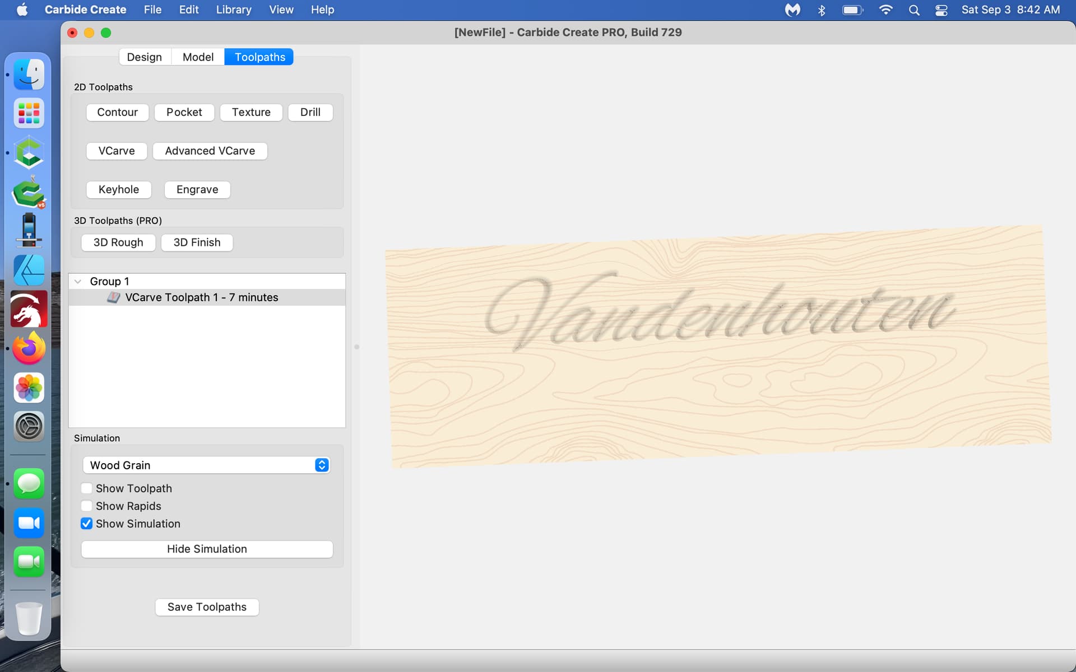Launch Zoom from the dock

(29, 522)
